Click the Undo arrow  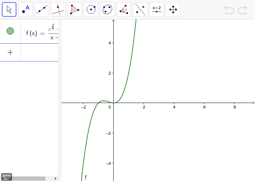point(229,10)
